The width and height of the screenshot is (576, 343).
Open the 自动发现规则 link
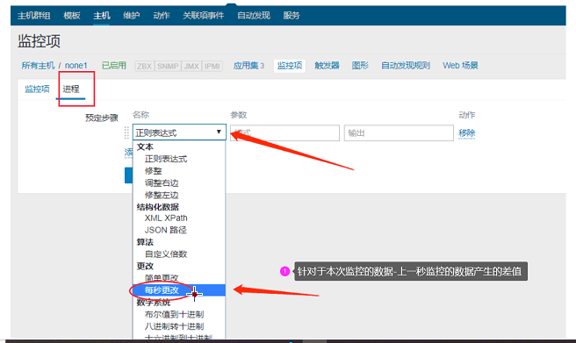click(406, 66)
